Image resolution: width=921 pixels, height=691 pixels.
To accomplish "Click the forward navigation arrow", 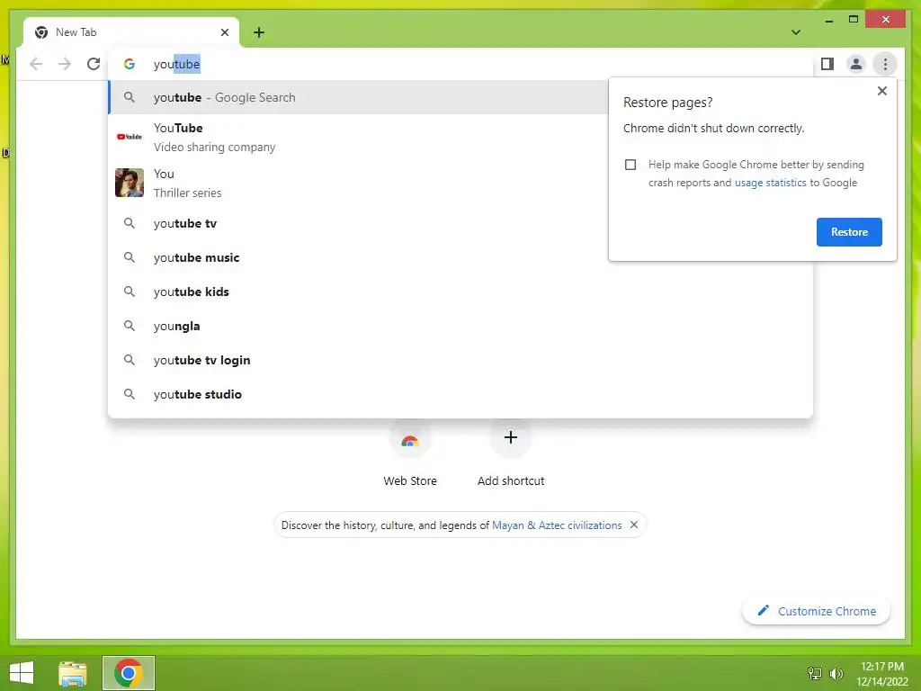I will (65, 64).
